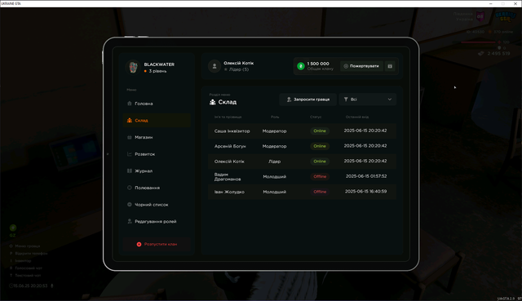Click the person-edit icon beside Редагування ролей
This screenshot has width=522, height=301.
pos(130,221)
